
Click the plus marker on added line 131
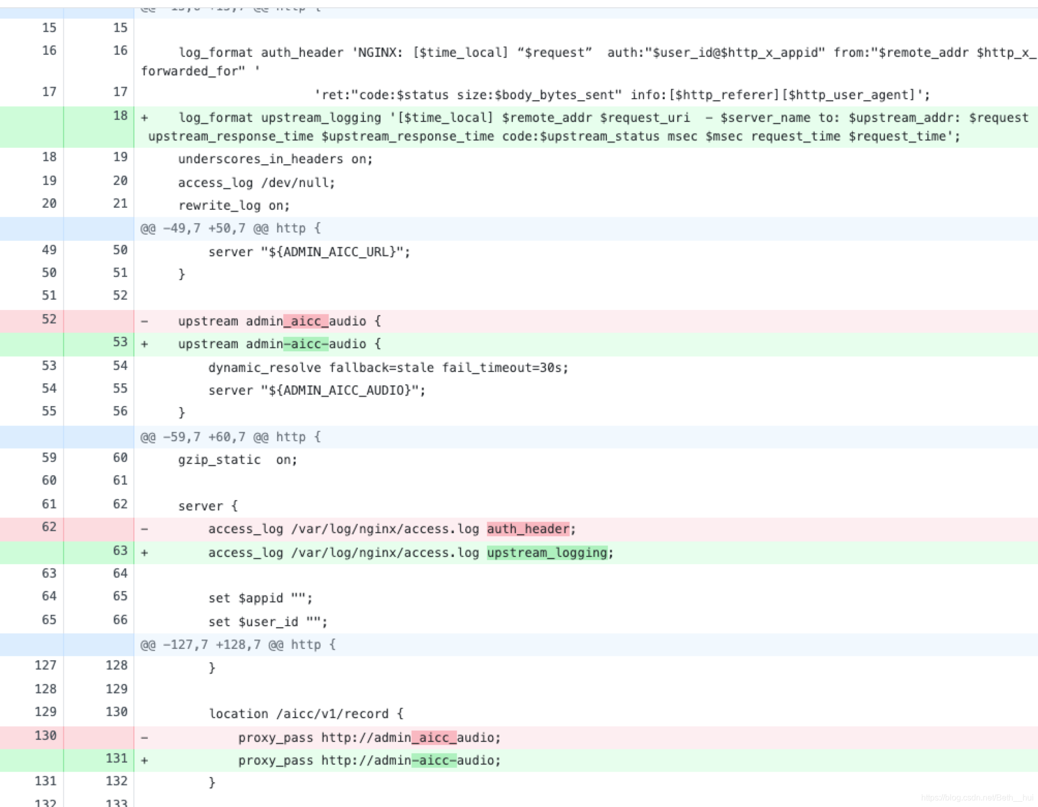point(145,761)
